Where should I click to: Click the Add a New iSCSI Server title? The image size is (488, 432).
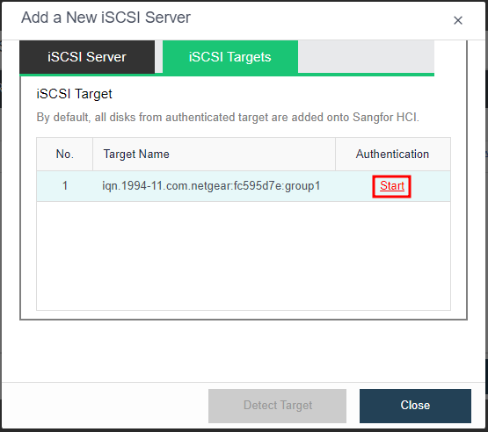[x=106, y=18]
